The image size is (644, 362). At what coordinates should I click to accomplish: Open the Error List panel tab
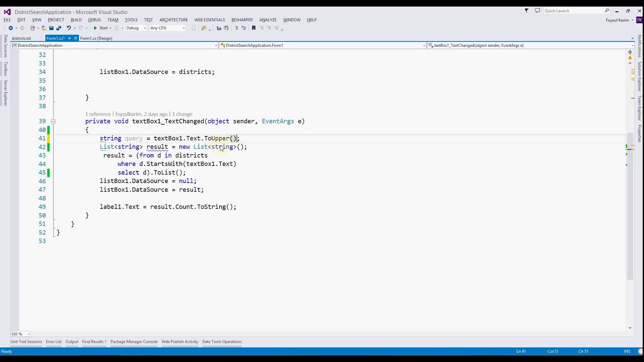53,342
